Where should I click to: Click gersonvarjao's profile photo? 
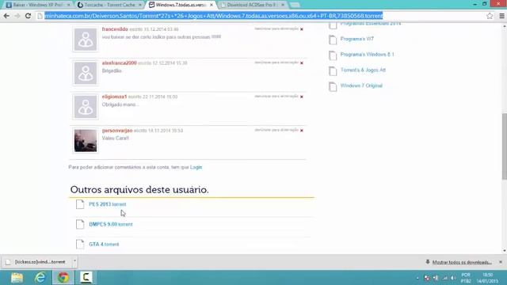[x=86, y=141]
